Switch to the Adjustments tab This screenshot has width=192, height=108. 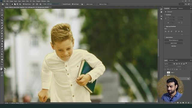pos(174,8)
